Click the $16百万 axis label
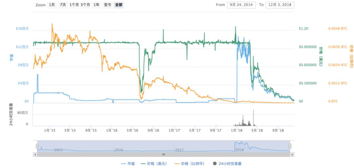The image size is (354, 168). click(22, 28)
